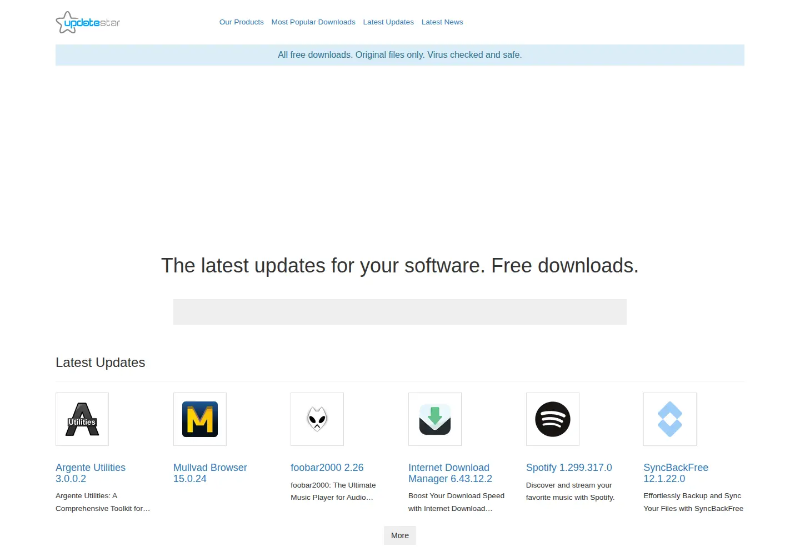800x556 pixels.
Task: Select text 'Boost Your Download Speed'
Action: click(x=456, y=496)
